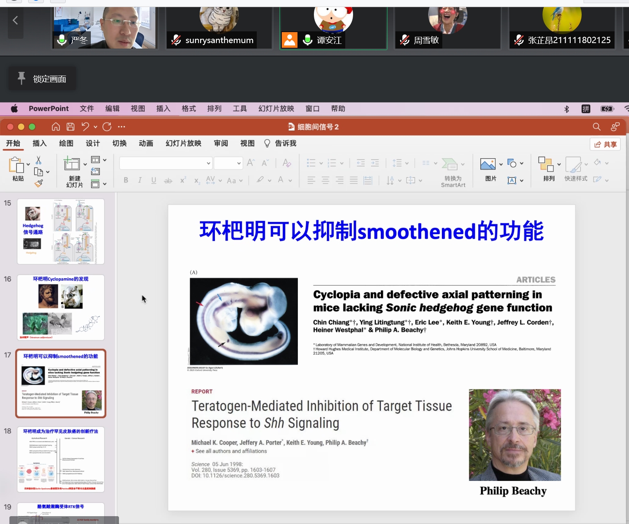Redo the last action

coord(107,126)
